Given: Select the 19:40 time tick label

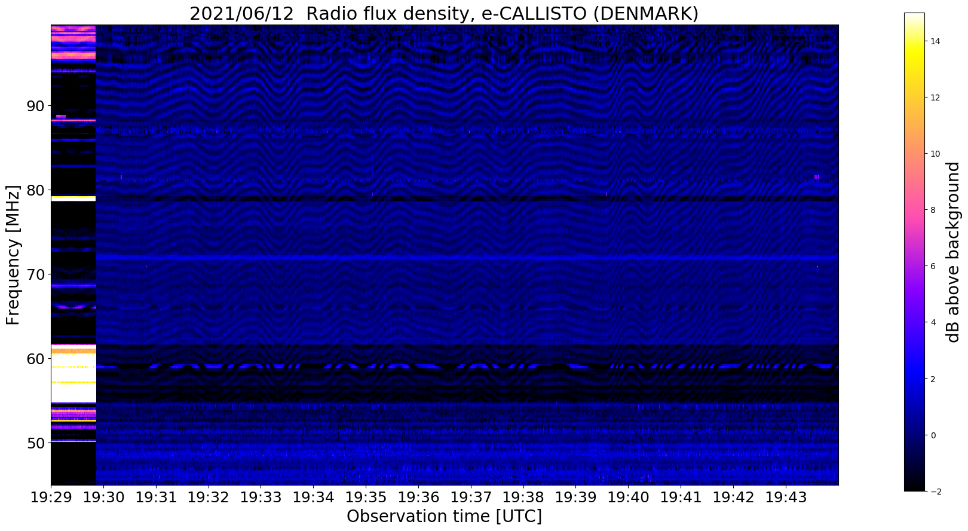Looking at the screenshot, I should (629, 497).
